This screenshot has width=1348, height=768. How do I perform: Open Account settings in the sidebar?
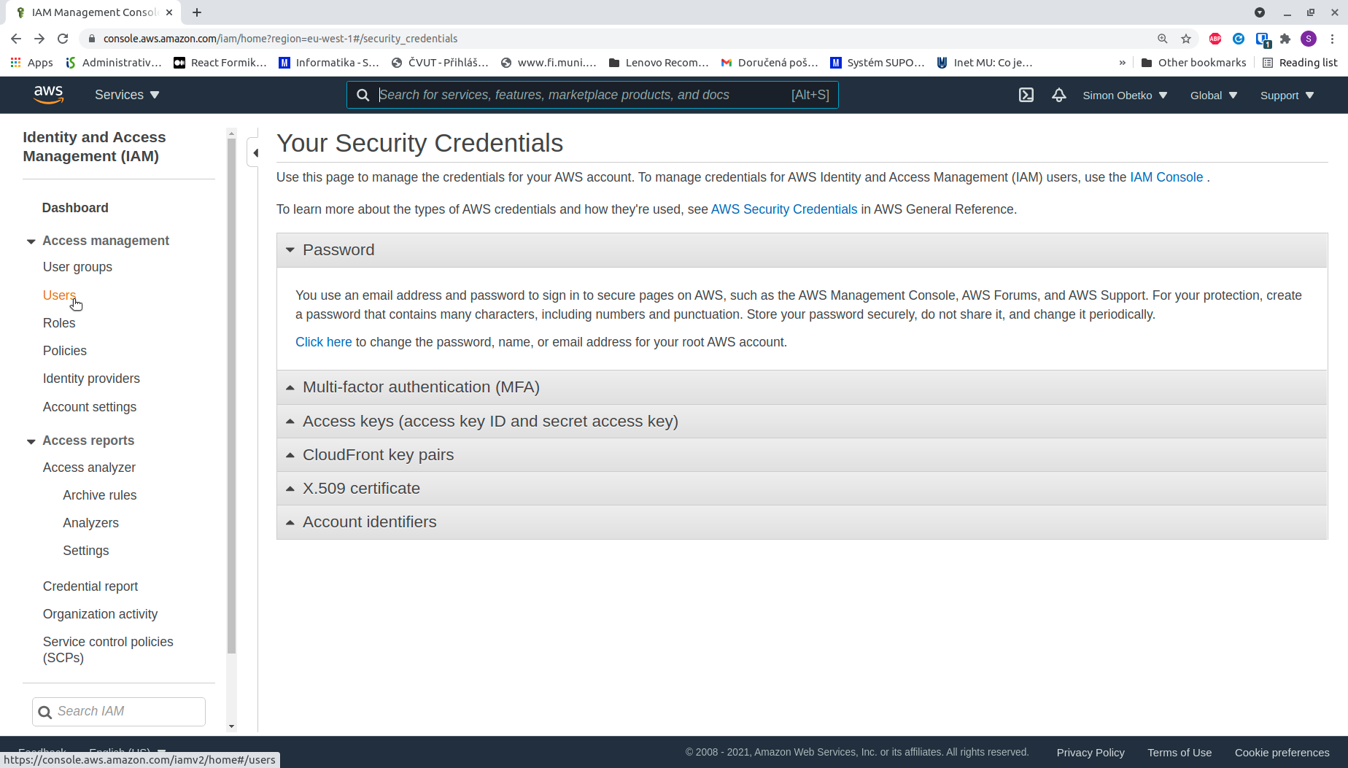(x=90, y=407)
